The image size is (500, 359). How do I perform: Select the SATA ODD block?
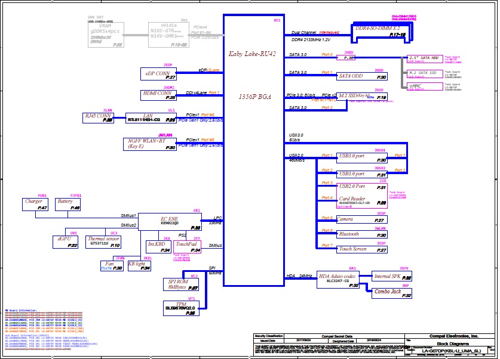[362, 76]
